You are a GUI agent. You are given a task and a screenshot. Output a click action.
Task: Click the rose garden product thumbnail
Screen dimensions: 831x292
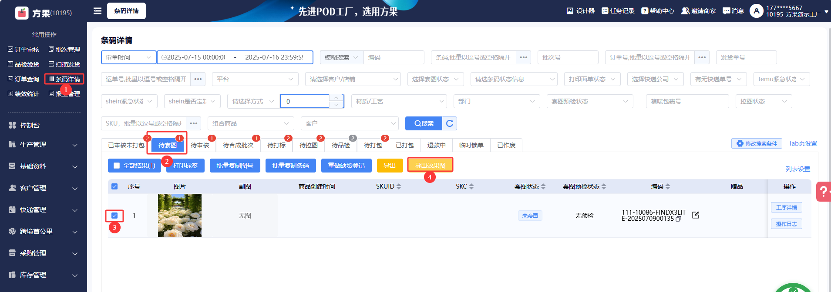179,216
